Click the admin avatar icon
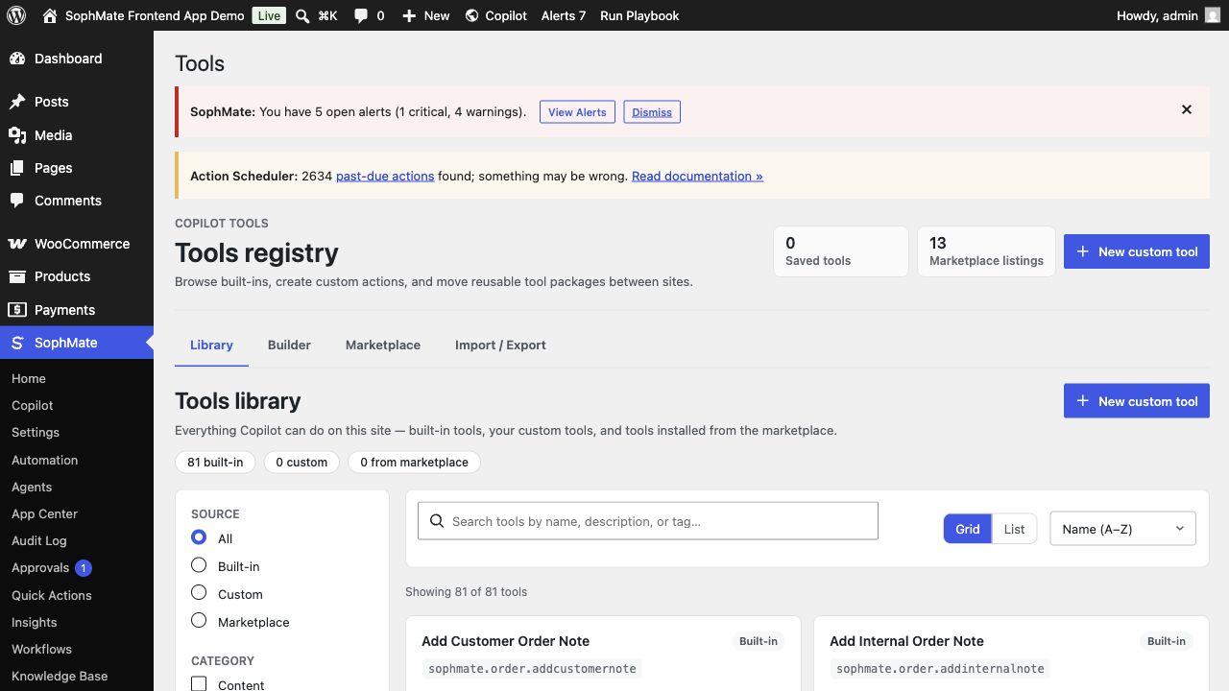Screen dimensions: 1229x691 [1213, 15]
